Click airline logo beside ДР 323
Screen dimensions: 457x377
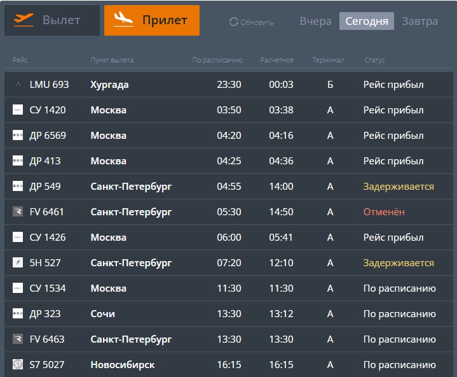[18, 313]
